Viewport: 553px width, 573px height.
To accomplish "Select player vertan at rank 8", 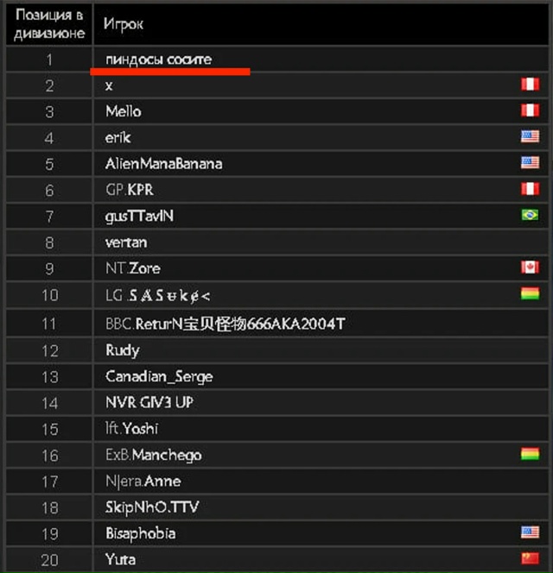I will [126, 242].
